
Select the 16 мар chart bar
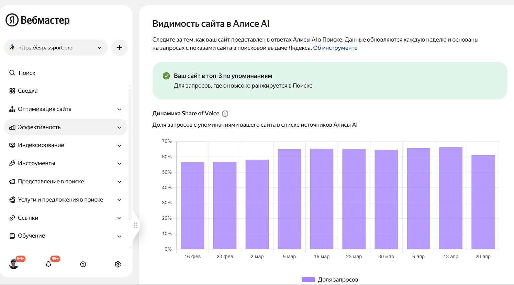tap(322, 199)
